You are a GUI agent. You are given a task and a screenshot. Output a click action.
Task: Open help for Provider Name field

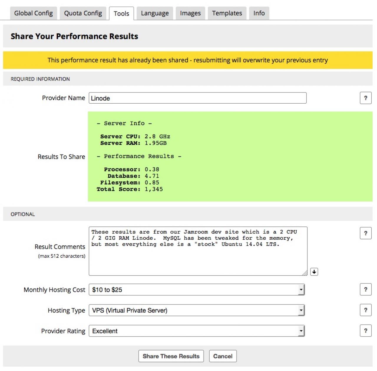point(366,98)
